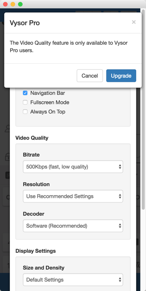Viewport: 146px width, 291px height.
Task: Click the yellow minimize window button
Action: tap(13, 4)
